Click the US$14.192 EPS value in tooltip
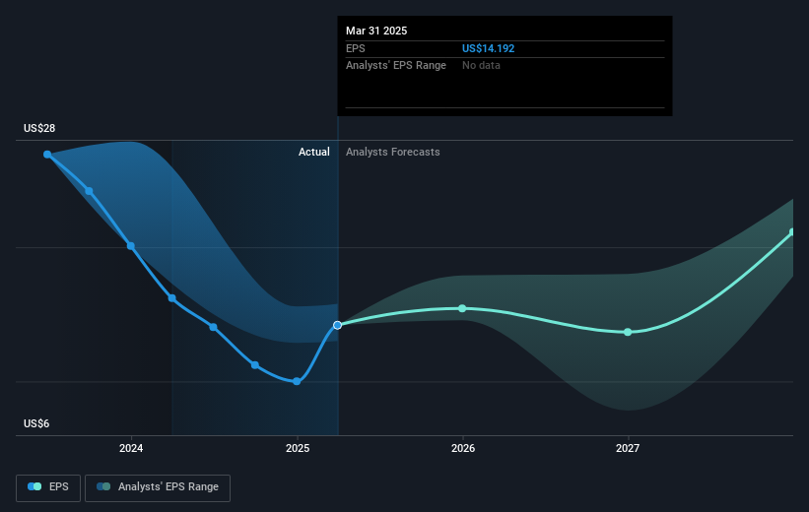809x512 pixels. [x=488, y=48]
